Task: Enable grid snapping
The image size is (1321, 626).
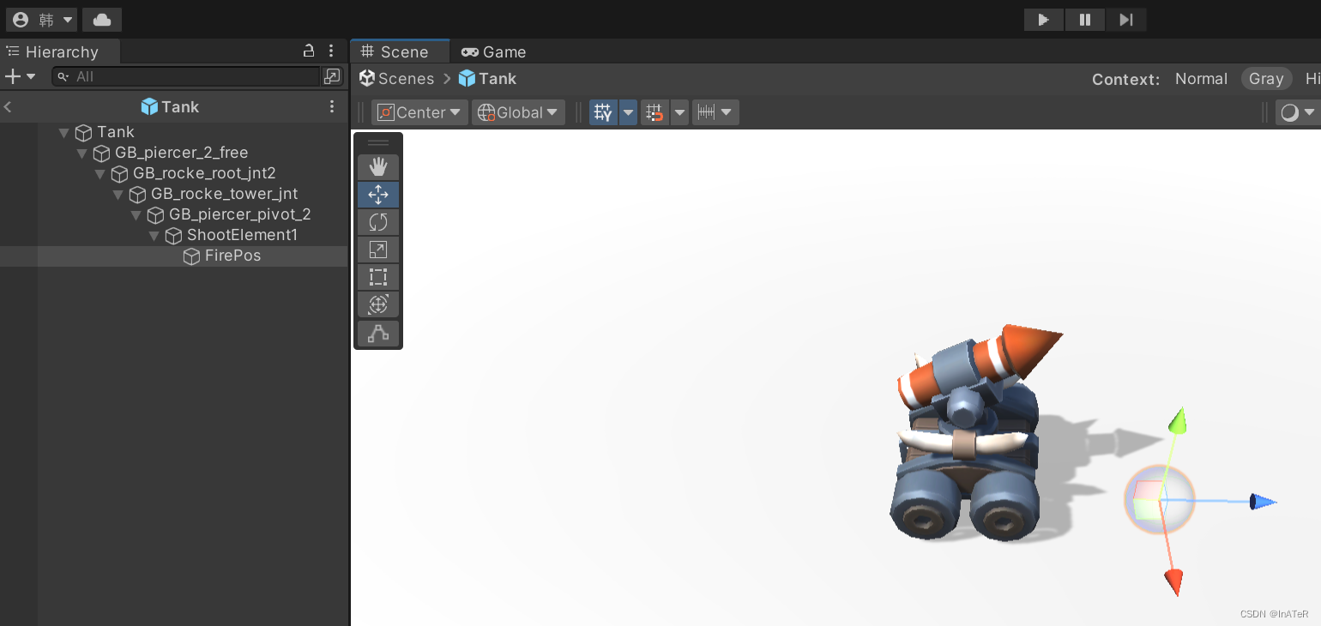Action: pos(654,111)
